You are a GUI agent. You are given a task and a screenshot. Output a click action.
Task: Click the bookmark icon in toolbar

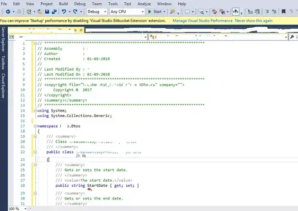click(284, 12)
